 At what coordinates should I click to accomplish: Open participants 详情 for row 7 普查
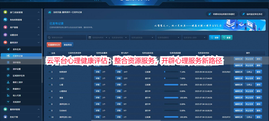click(x=119, y=98)
